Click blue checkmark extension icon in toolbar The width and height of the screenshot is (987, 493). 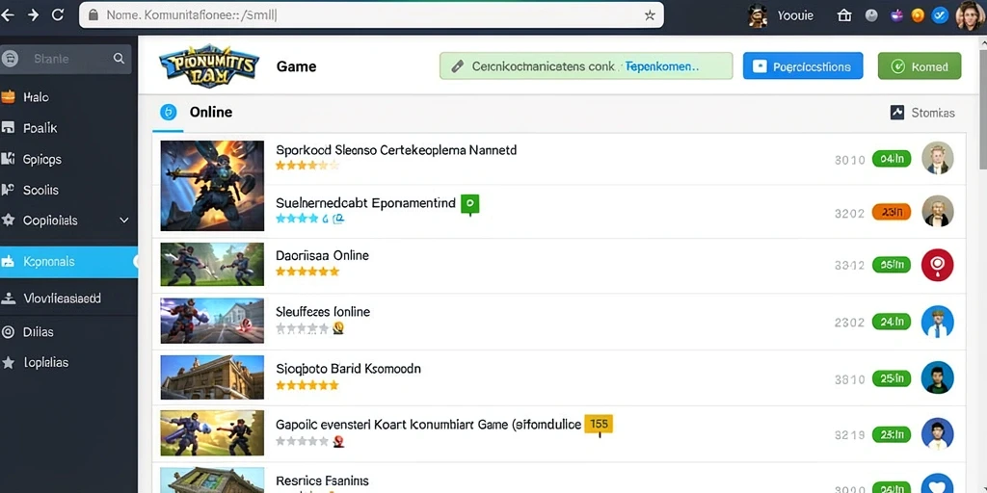939,15
